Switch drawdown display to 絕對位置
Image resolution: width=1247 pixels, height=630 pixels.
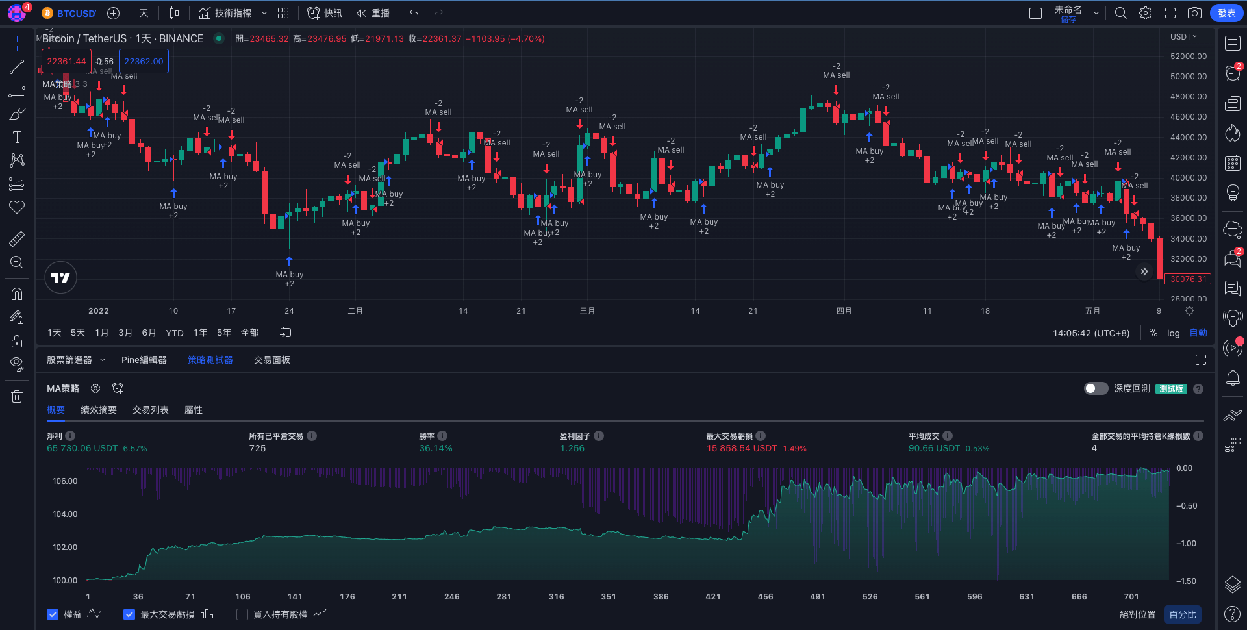(x=1138, y=614)
